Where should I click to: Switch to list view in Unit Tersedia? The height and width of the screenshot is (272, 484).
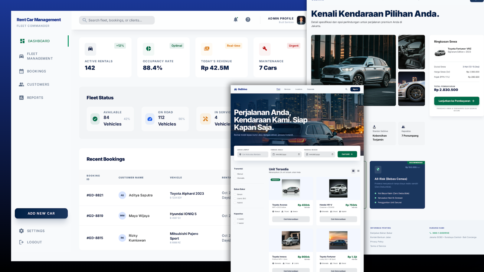[x=358, y=171]
